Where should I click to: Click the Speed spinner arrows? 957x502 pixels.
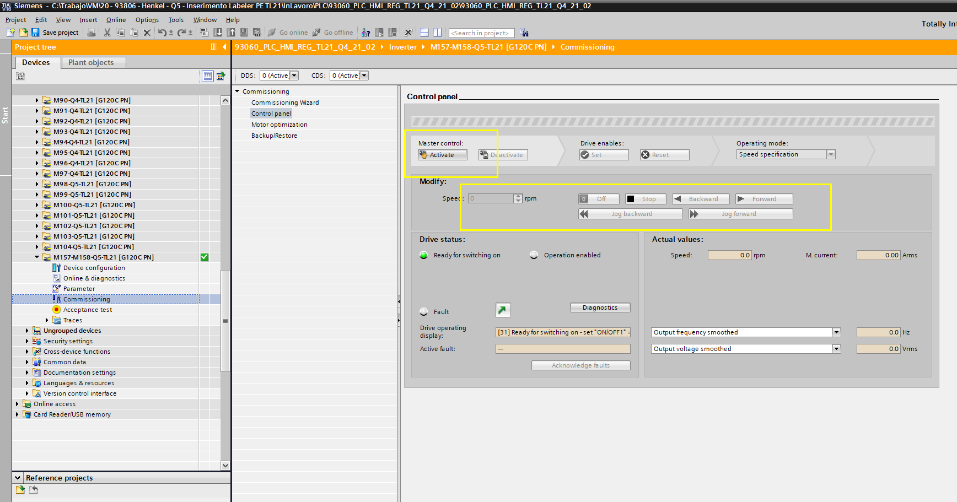[x=518, y=198]
